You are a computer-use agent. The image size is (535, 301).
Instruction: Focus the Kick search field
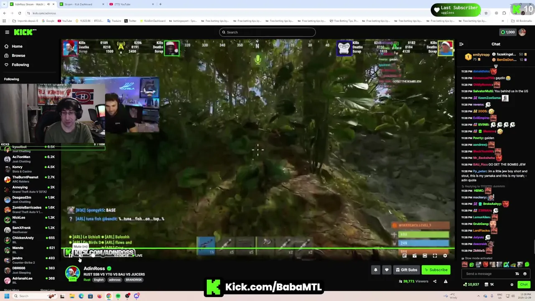point(267,32)
